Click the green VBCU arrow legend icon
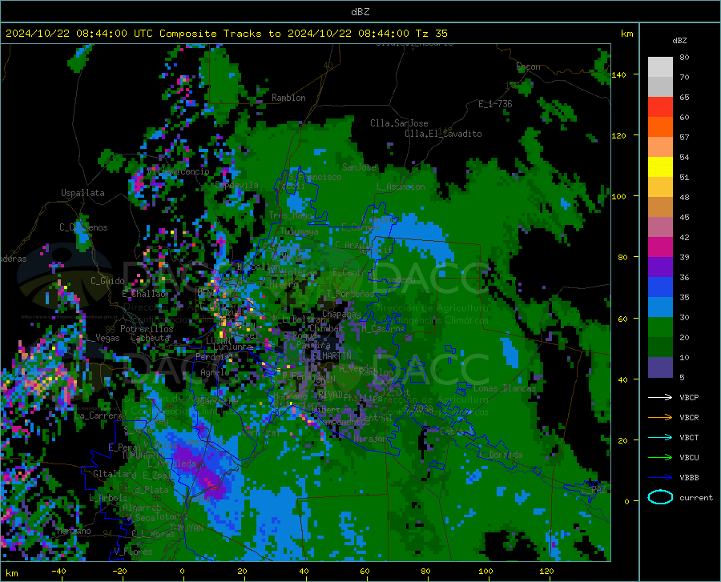The image size is (721, 582). [660, 458]
